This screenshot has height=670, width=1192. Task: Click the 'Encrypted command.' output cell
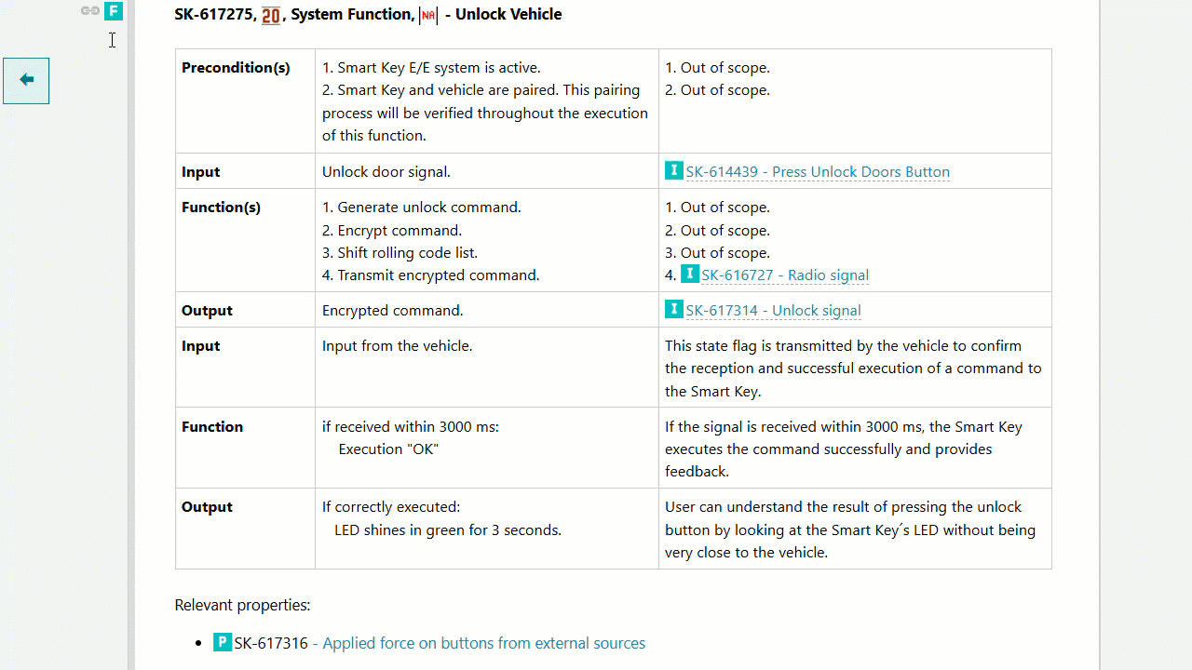point(392,311)
